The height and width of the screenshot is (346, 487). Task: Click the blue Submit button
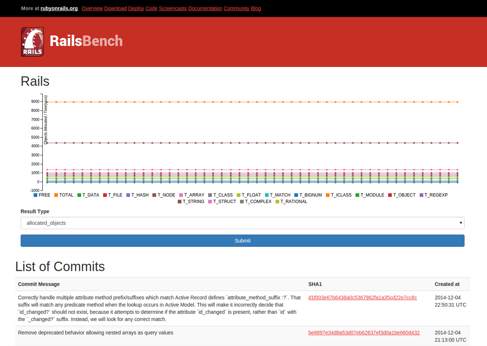tap(242, 241)
